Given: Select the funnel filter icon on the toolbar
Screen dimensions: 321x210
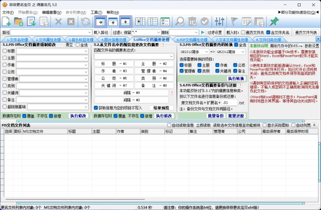Looking at the screenshot, I should tap(234, 21).
